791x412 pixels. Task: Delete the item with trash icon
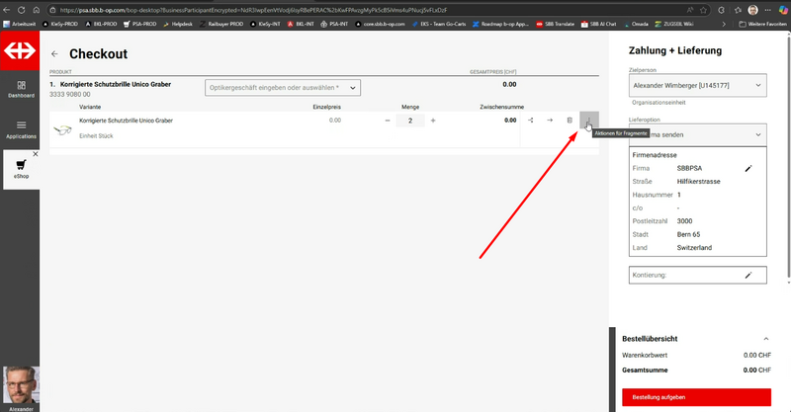click(x=570, y=121)
